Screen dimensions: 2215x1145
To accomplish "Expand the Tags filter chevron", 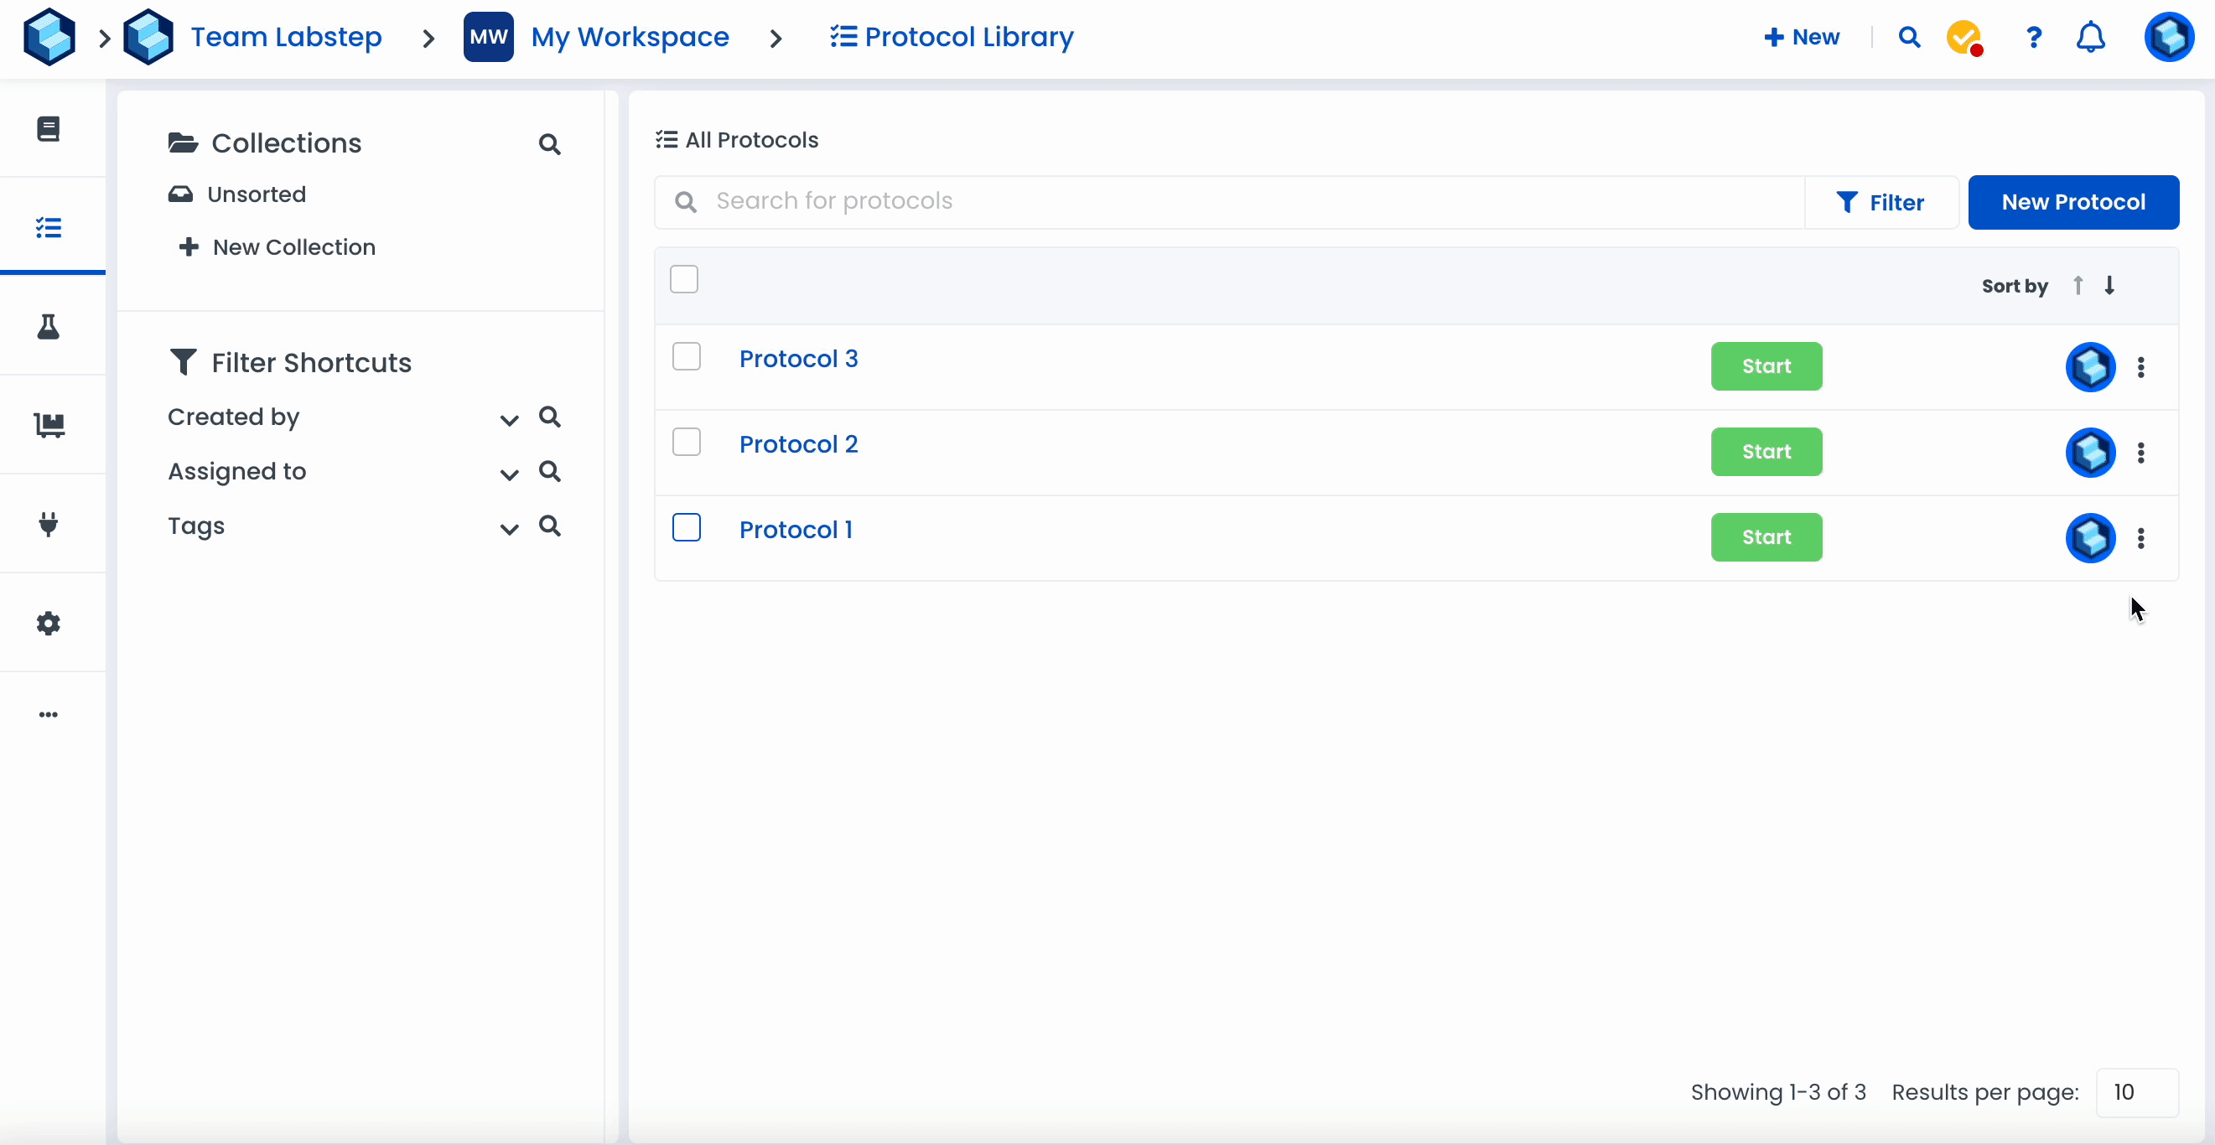I will point(509,529).
